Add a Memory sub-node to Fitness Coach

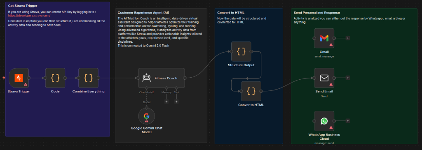tap(166, 102)
